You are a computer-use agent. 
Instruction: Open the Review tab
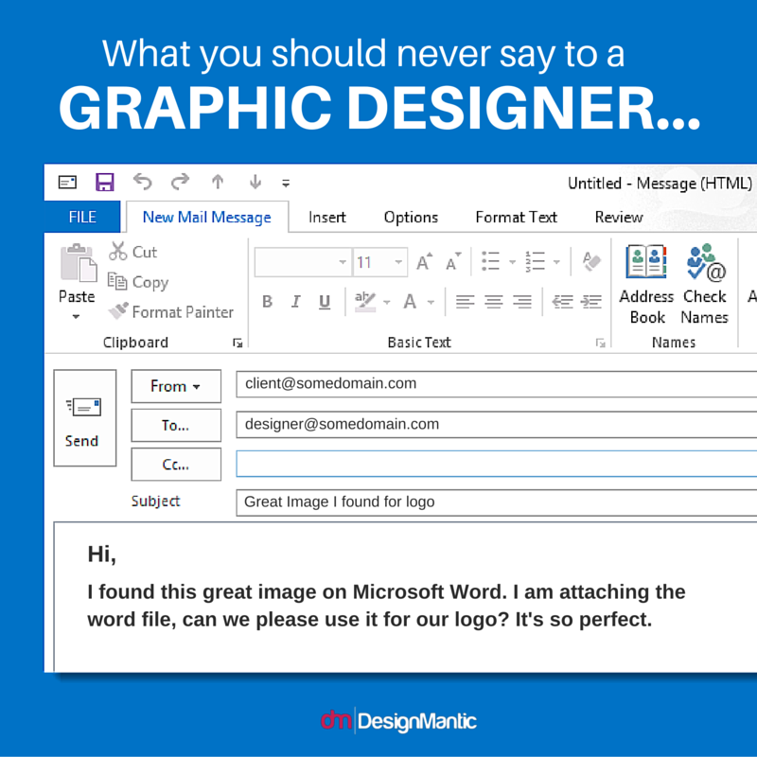(x=619, y=218)
